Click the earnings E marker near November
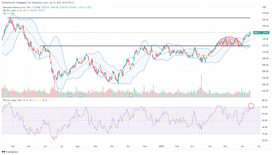This screenshot has width=272, height=155. (x=131, y=95)
